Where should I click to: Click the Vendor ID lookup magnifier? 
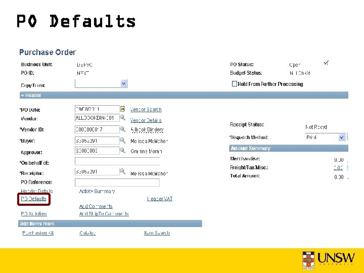tap(122, 129)
